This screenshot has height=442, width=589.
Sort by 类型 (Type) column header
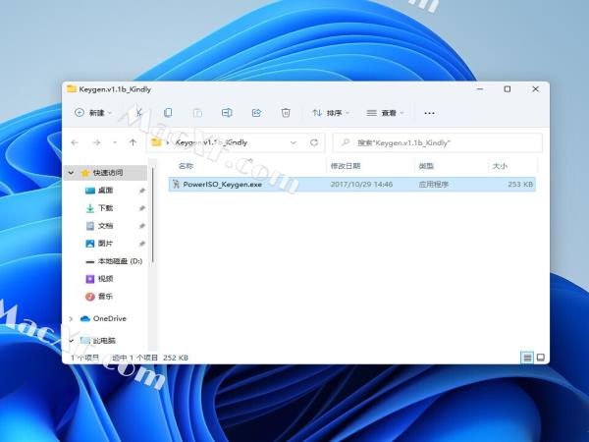click(x=426, y=166)
